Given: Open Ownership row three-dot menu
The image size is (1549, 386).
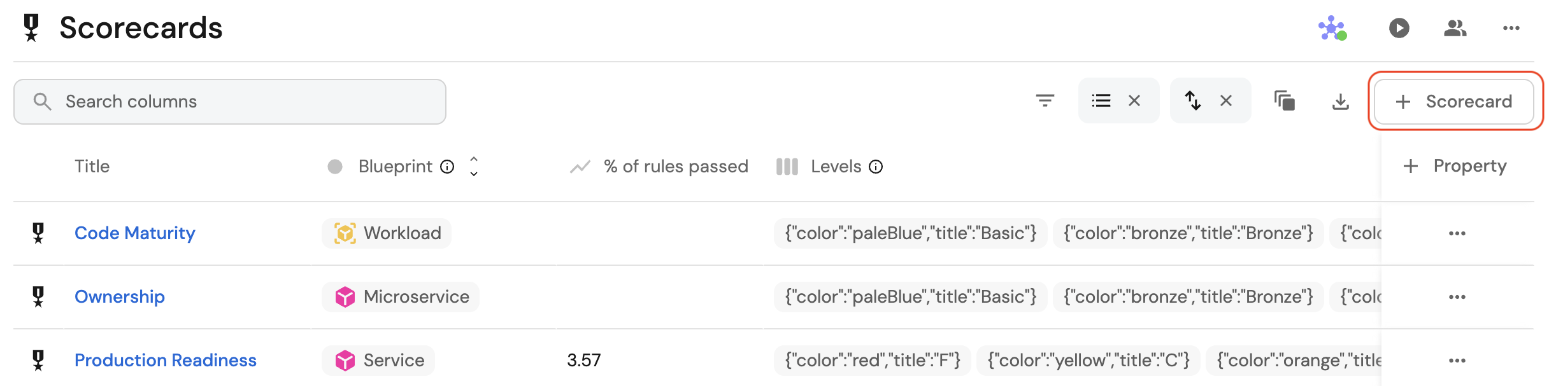Looking at the screenshot, I should coord(1457,297).
